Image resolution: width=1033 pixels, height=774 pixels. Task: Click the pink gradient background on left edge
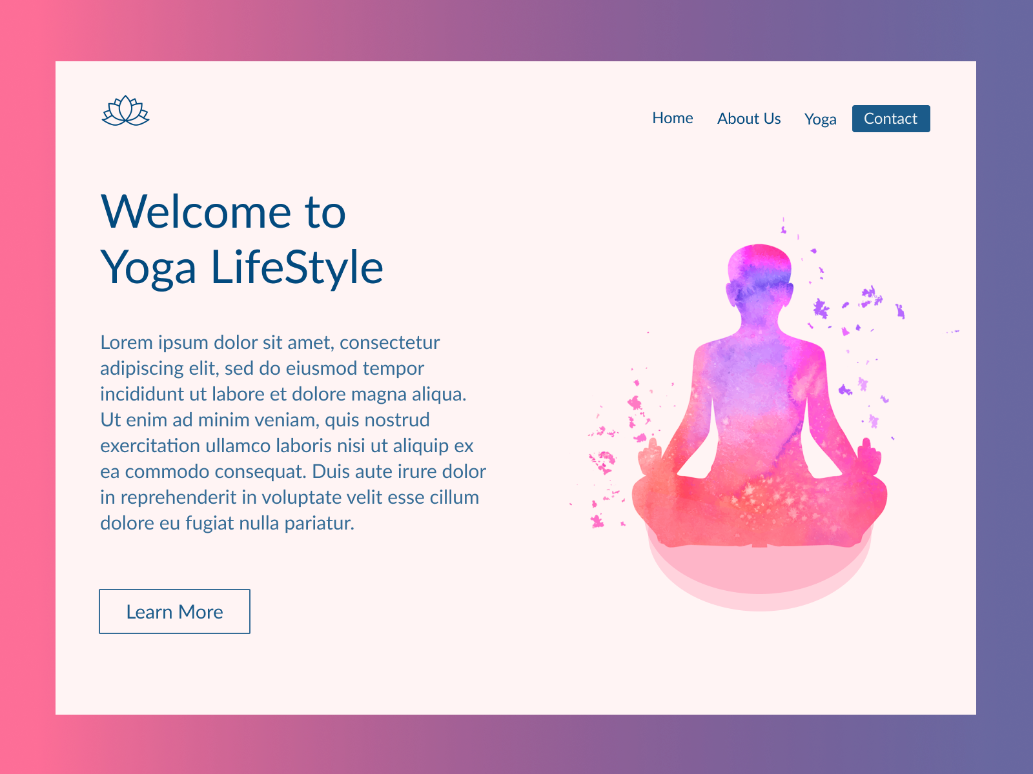click(x=27, y=387)
